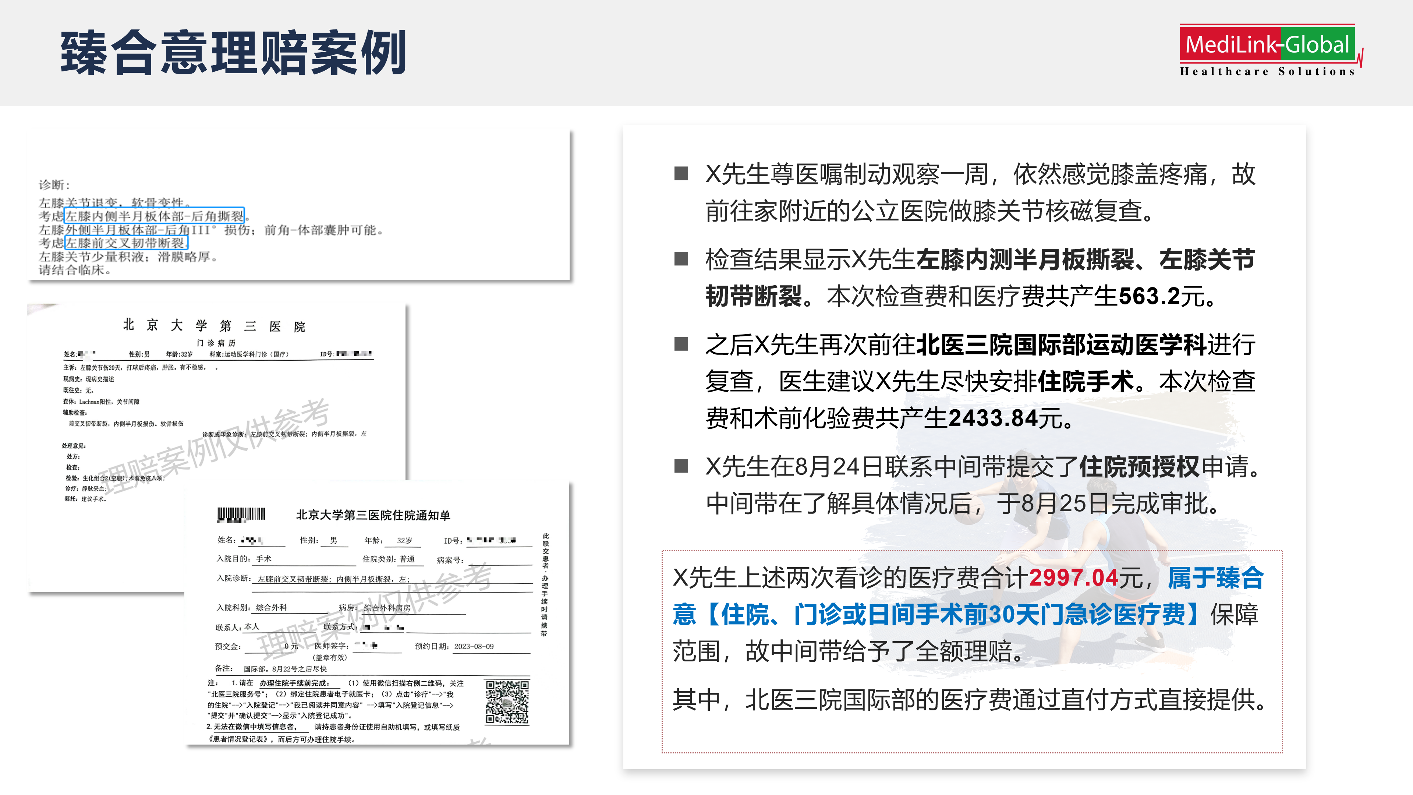
Task: Click the Healthcare Solutions tagline
Action: tap(1267, 71)
